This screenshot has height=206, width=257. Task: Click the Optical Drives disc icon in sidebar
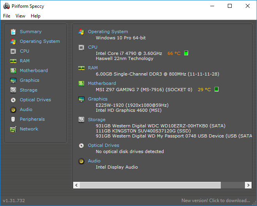coord(13,100)
